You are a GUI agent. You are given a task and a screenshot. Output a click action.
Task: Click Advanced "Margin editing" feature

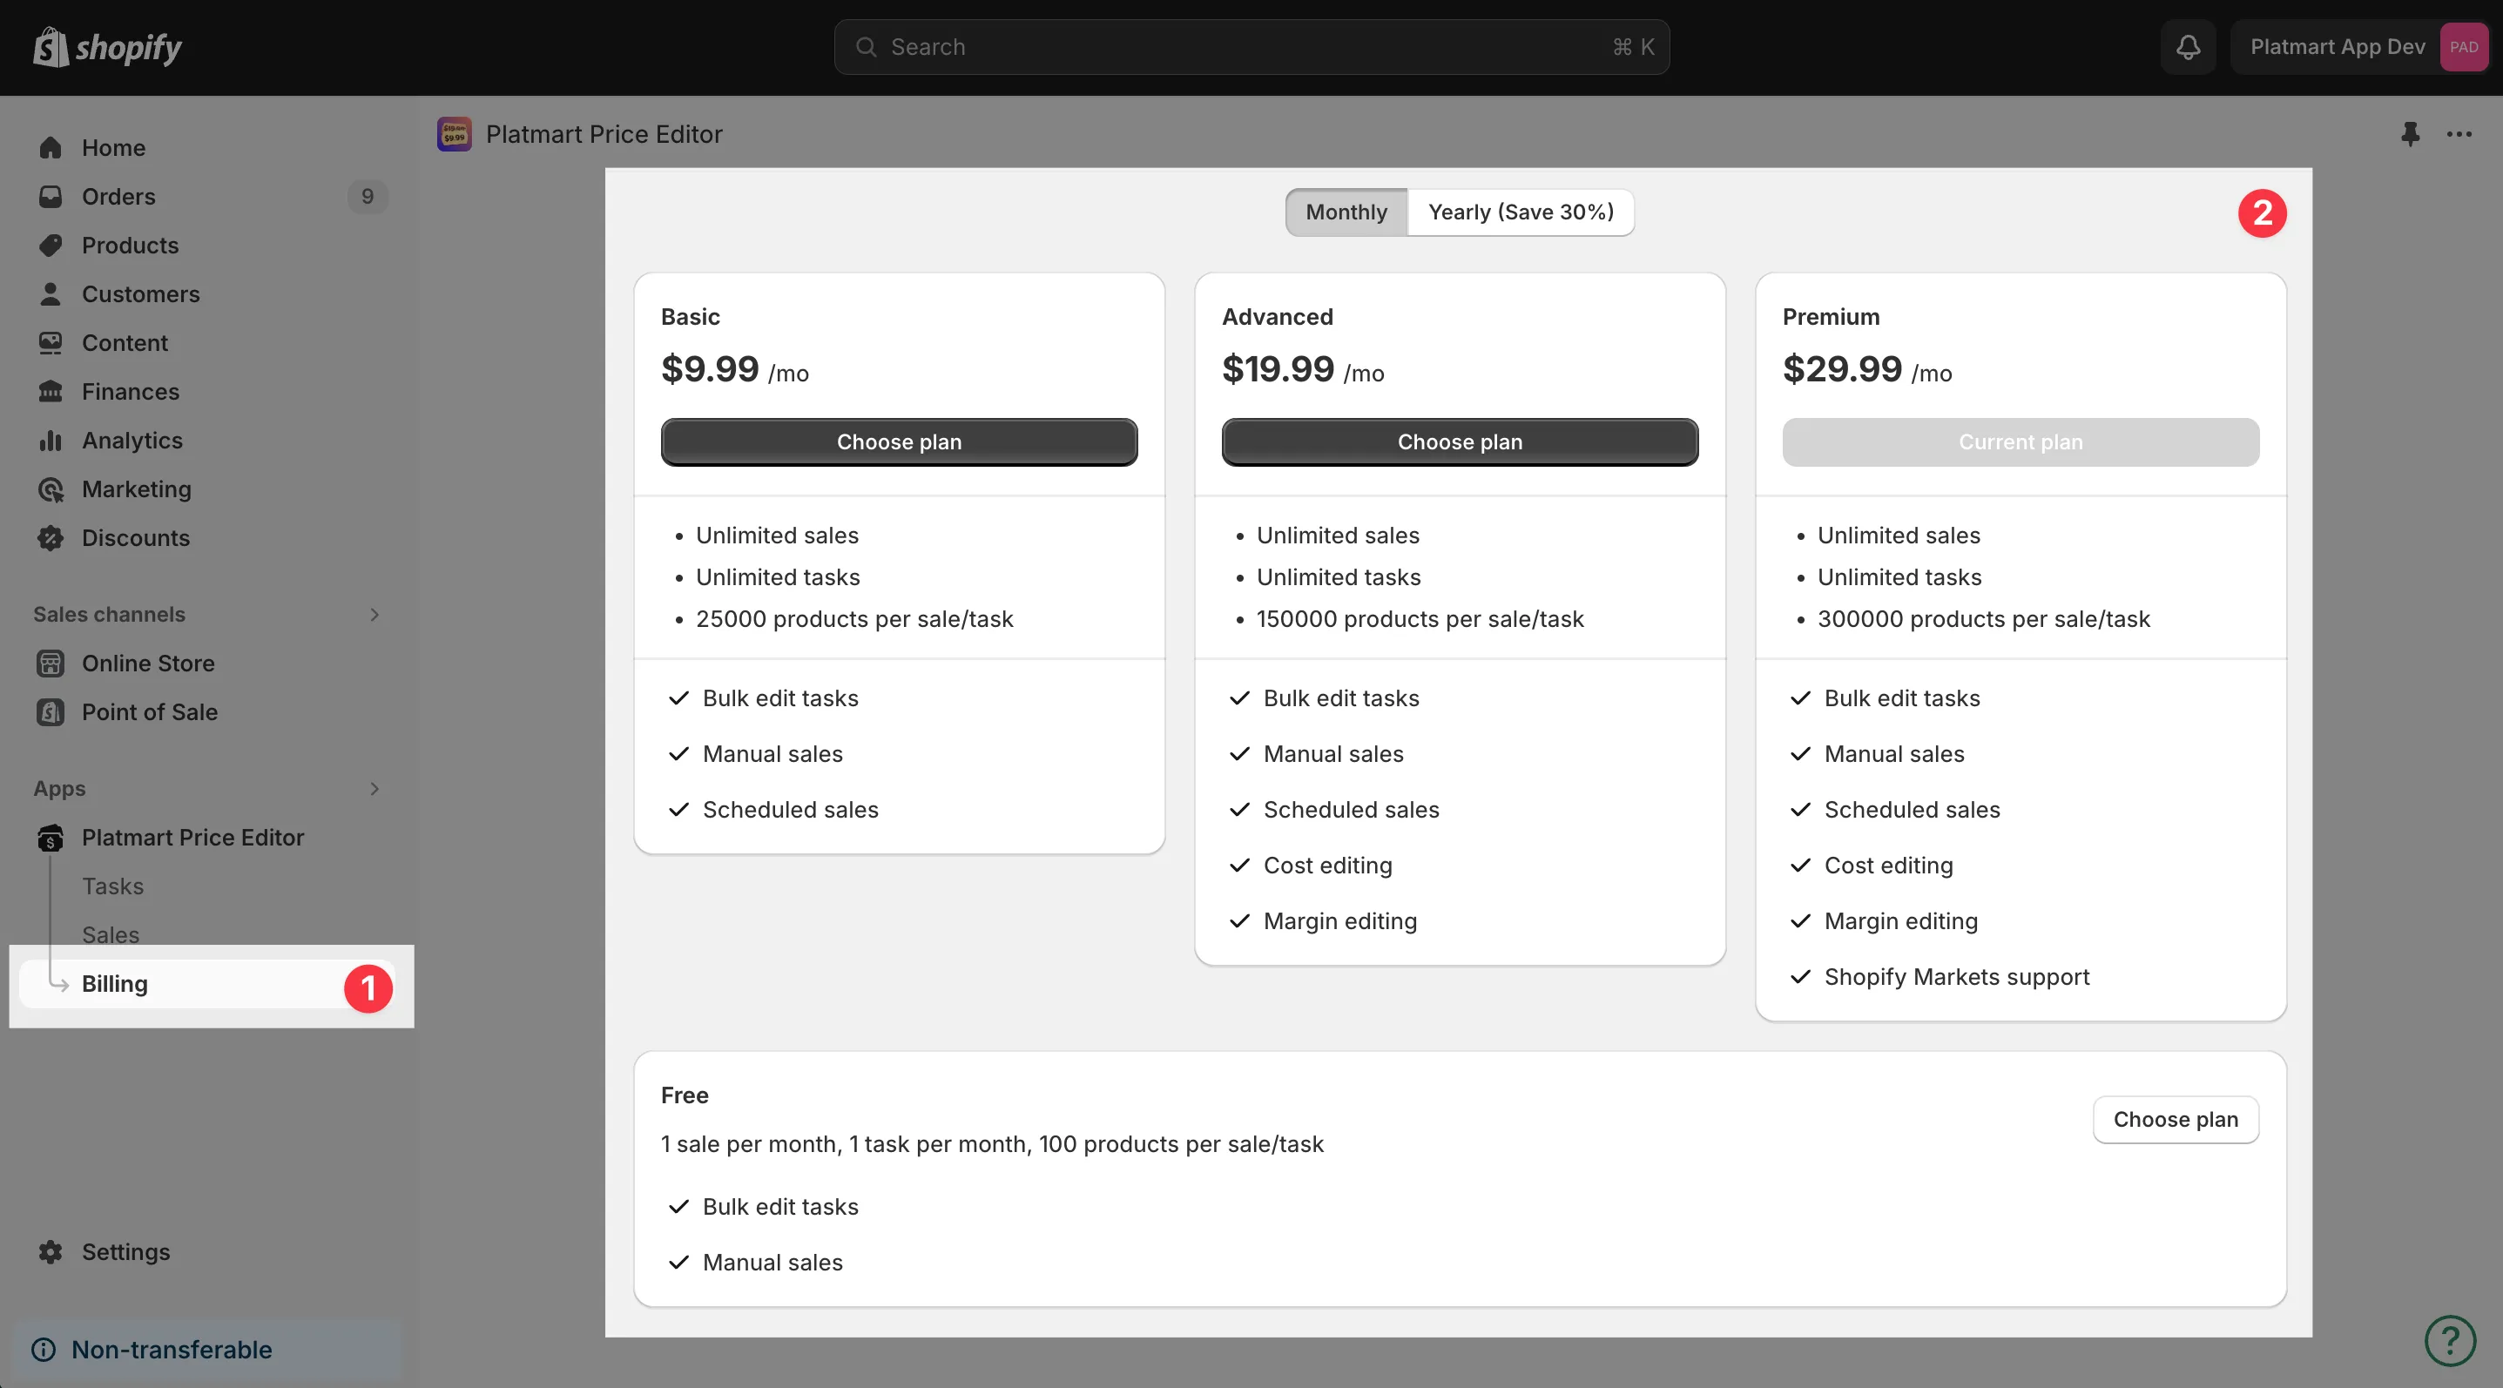click(1340, 920)
